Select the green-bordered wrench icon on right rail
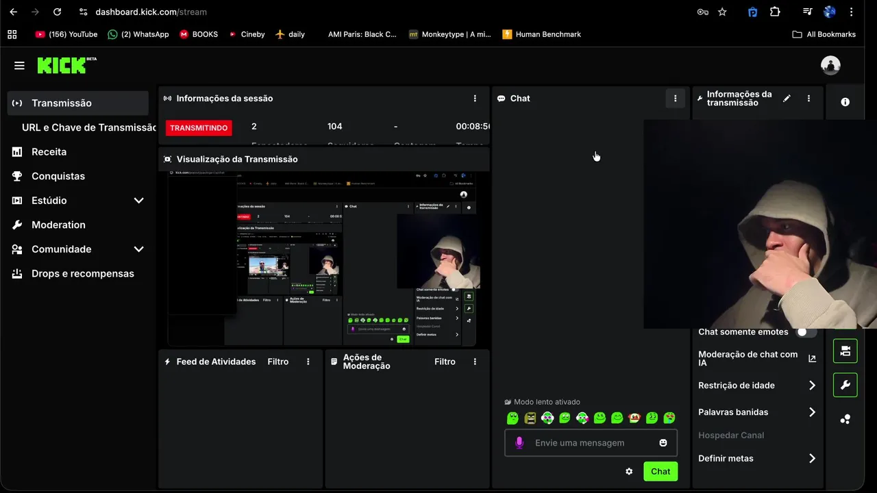The height and width of the screenshot is (493, 877). [x=845, y=385]
